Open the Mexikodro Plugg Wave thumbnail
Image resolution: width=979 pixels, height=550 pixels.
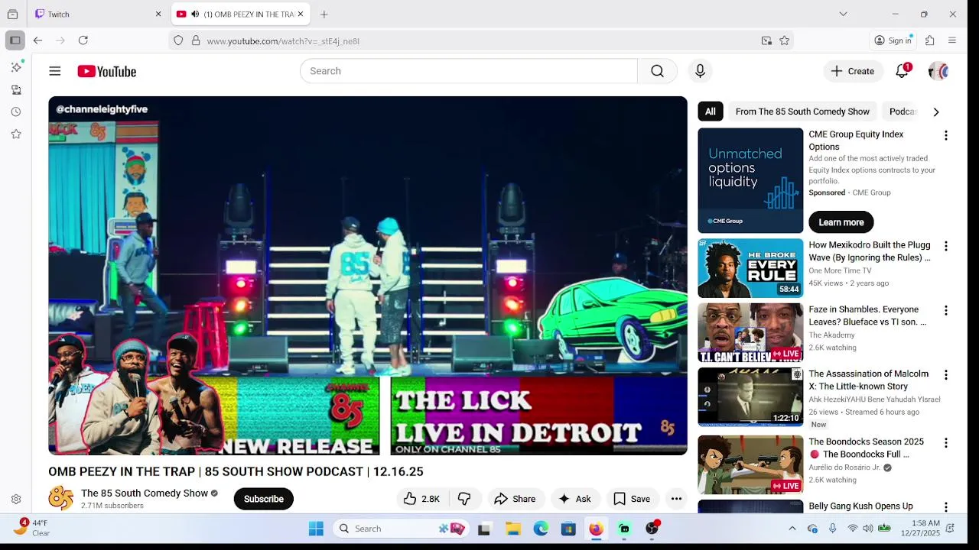click(x=750, y=268)
